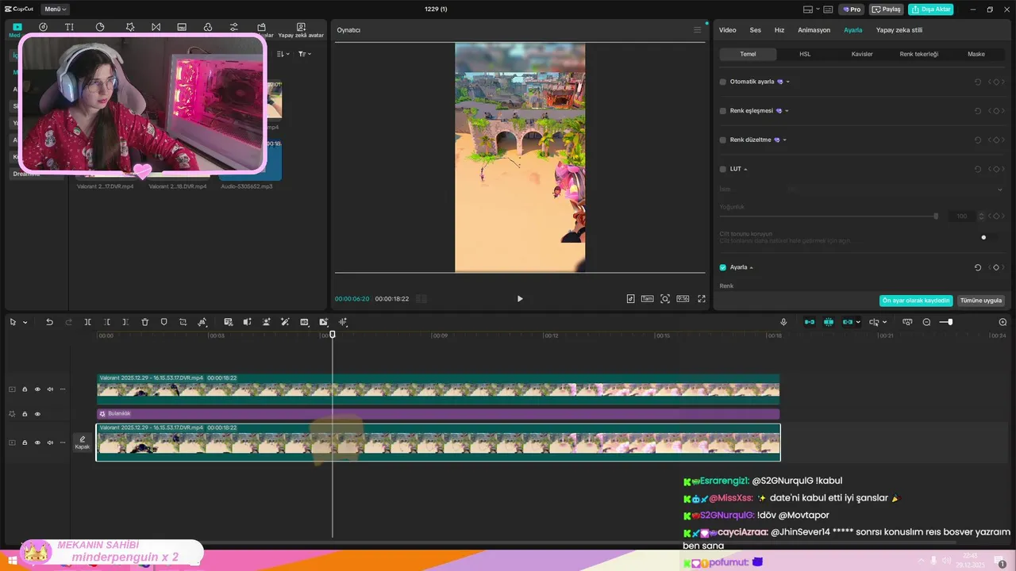Collapse the Ayarla section arrow

[x=751, y=268]
